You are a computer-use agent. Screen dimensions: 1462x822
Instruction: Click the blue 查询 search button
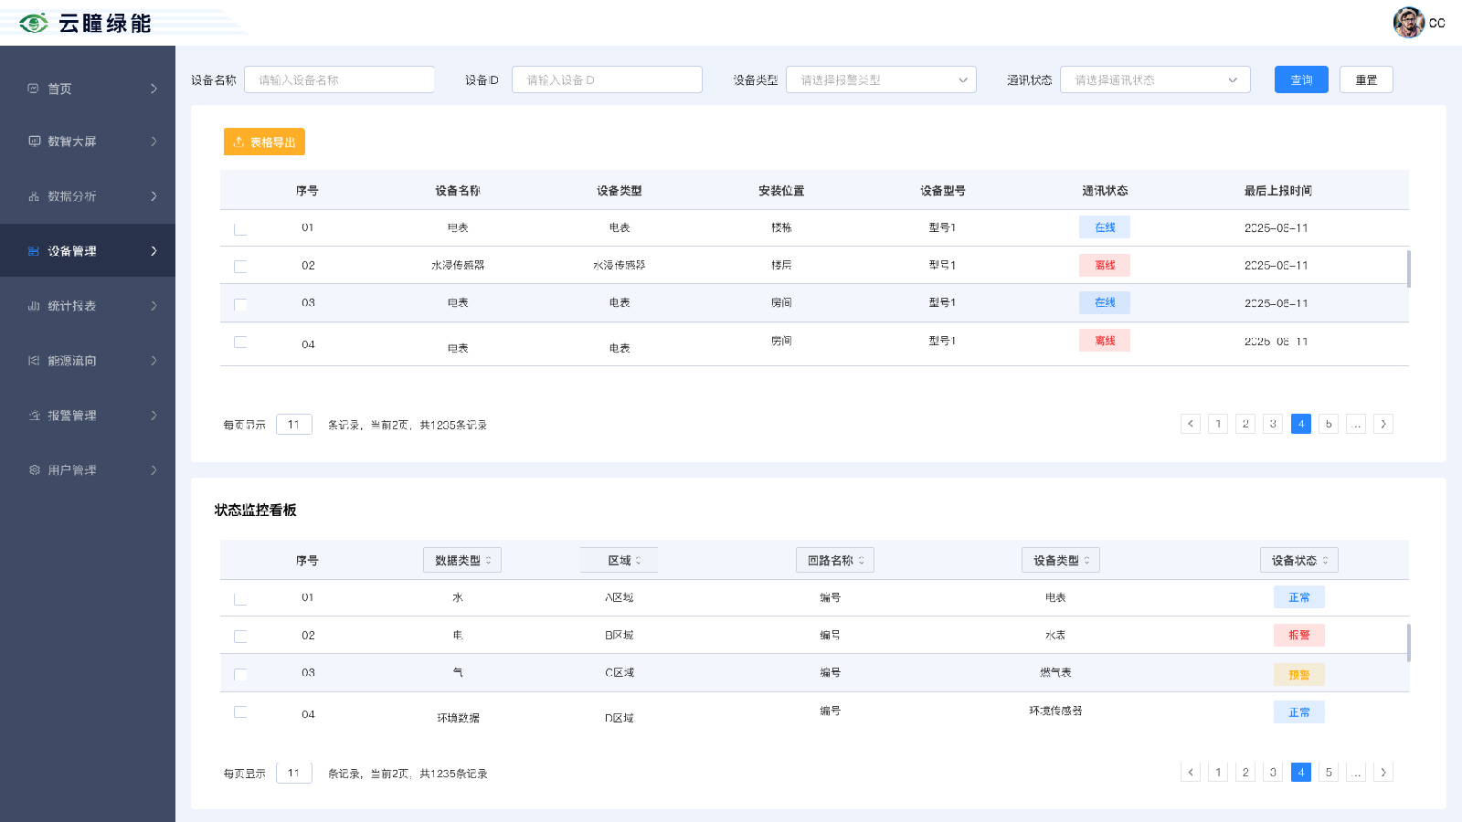click(1301, 80)
